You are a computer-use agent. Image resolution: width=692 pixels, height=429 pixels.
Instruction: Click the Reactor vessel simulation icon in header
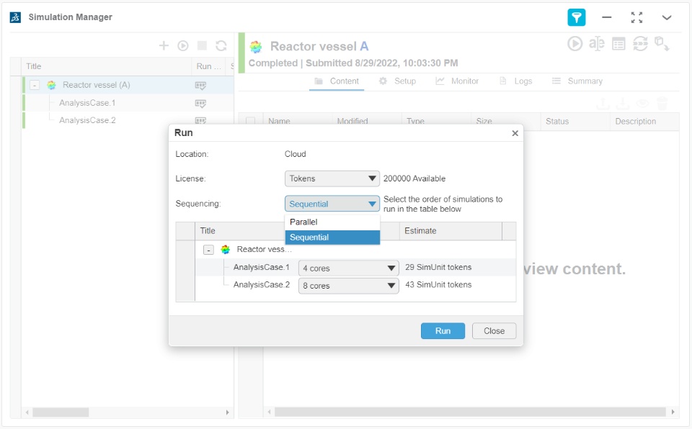pyautogui.click(x=255, y=46)
